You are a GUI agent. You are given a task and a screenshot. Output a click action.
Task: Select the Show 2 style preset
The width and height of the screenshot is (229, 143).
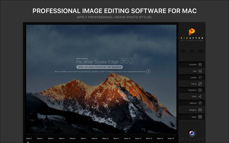pyautogui.click(x=29, y=138)
